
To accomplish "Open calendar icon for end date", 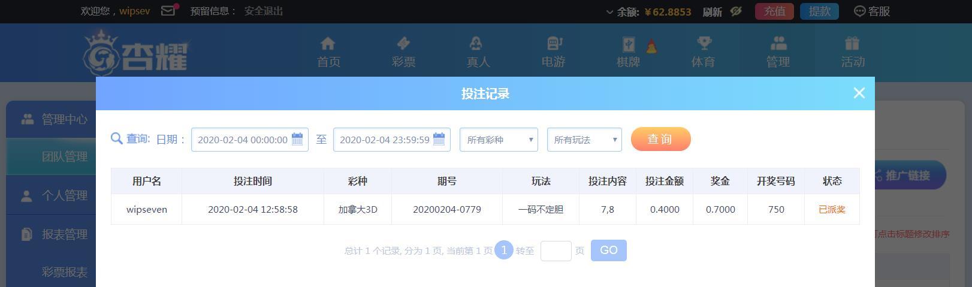I will (439, 139).
